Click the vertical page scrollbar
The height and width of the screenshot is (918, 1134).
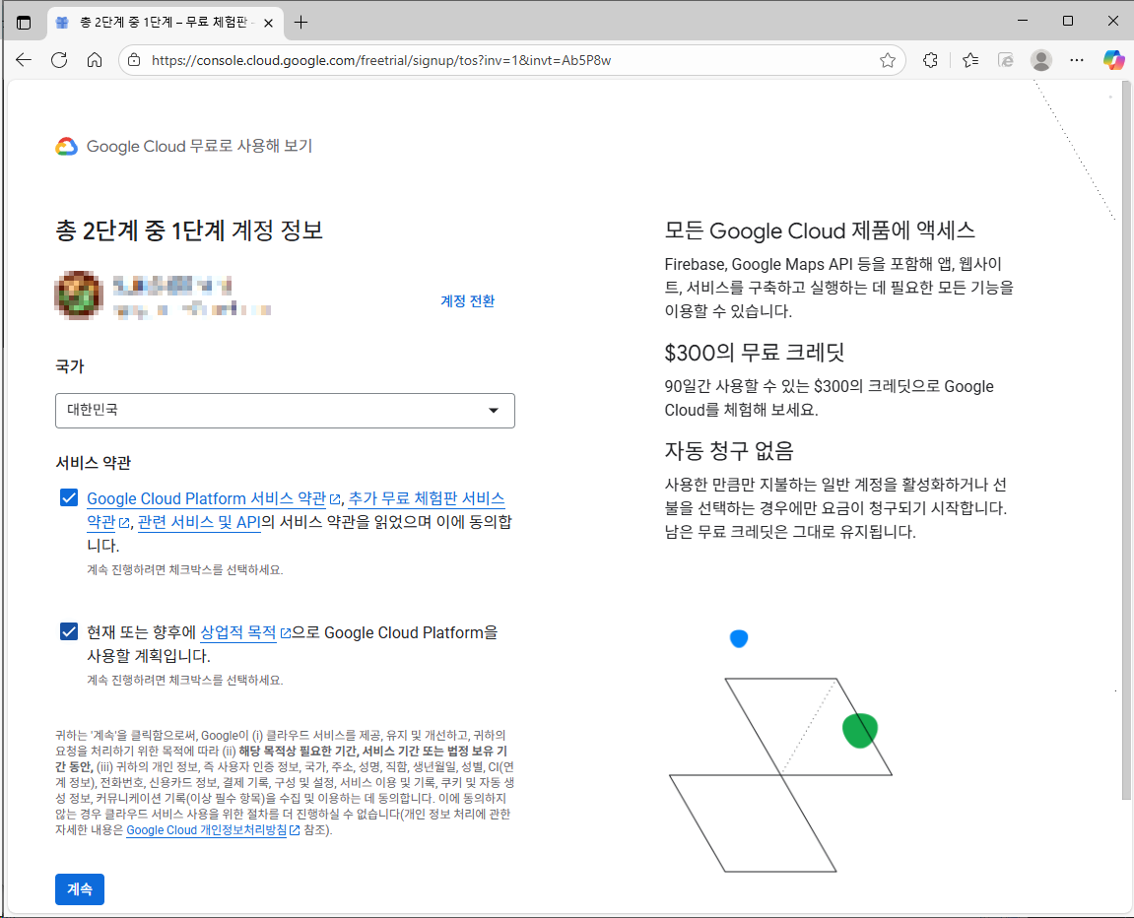point(1126,441)
